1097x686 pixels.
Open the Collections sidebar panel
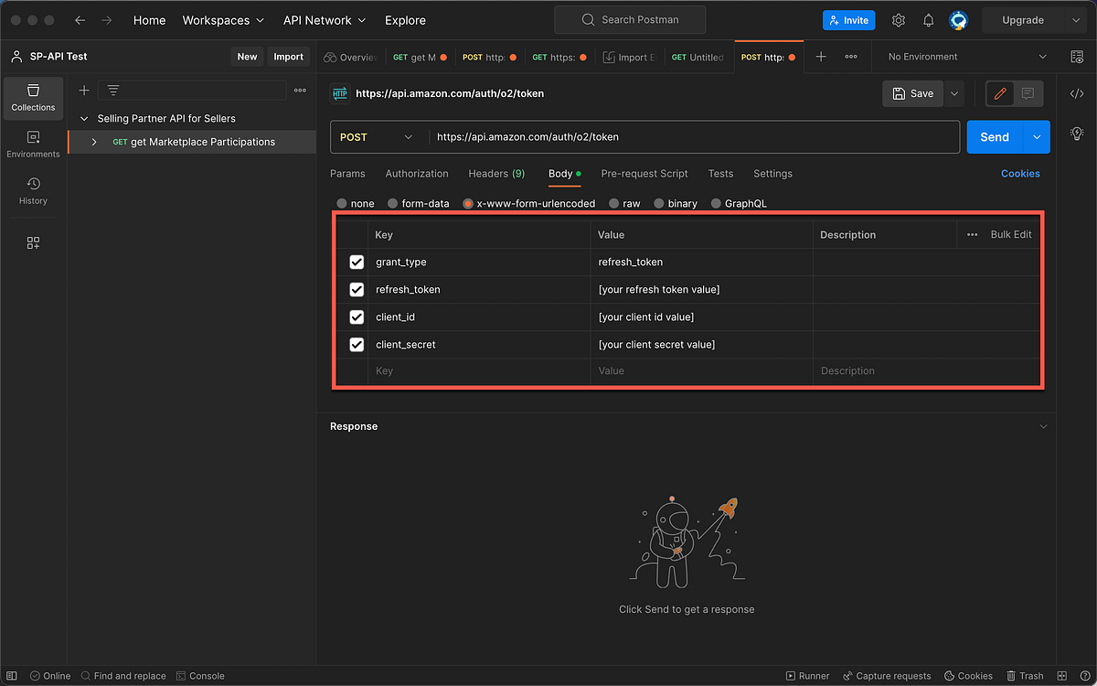pyautogui.click(x=33, y=98)
